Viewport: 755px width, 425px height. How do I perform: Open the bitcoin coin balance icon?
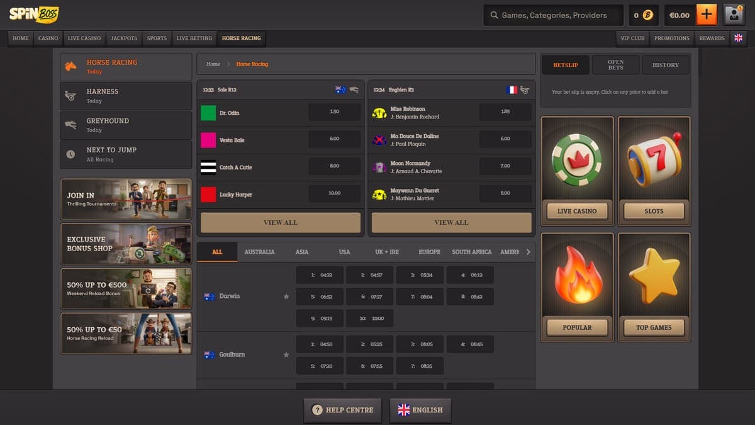click(x=648, y=15)
